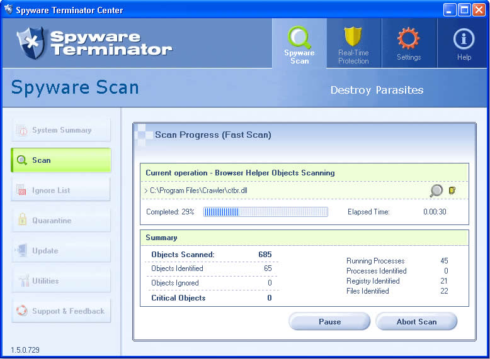Click the Running Processes value 45

[444, 261]
